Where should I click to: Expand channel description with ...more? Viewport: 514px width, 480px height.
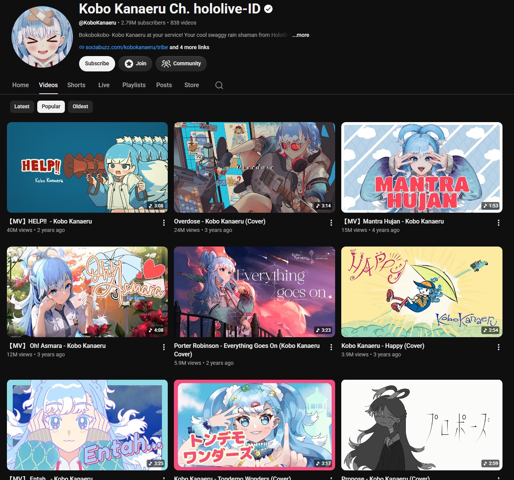point(301,35)
